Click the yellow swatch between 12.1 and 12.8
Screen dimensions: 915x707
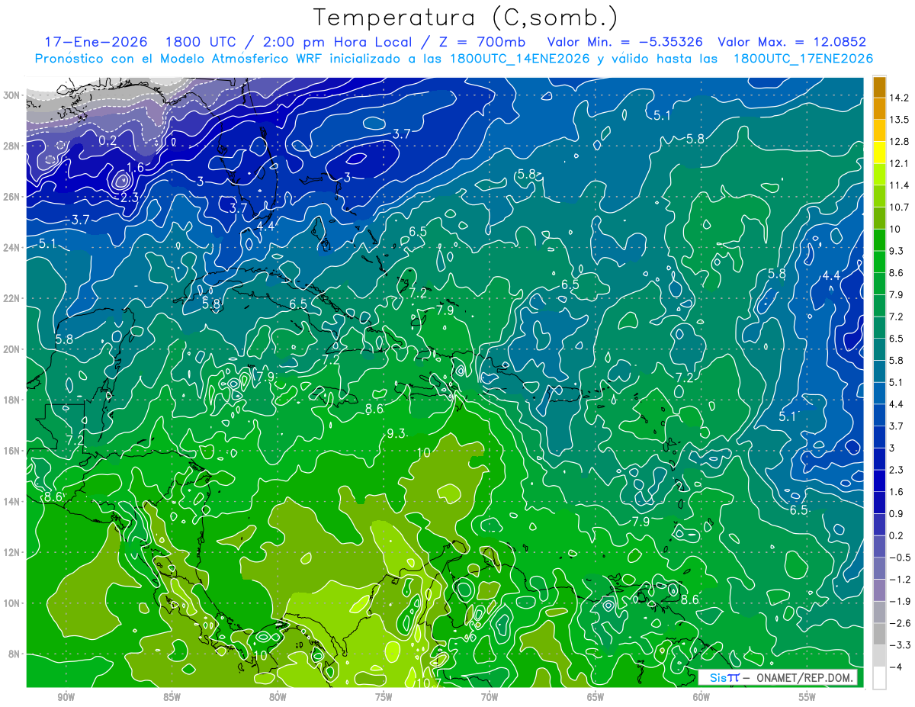click(879, 153)
